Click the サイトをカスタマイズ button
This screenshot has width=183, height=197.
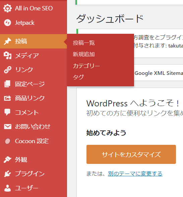click(x=131, y=155)
